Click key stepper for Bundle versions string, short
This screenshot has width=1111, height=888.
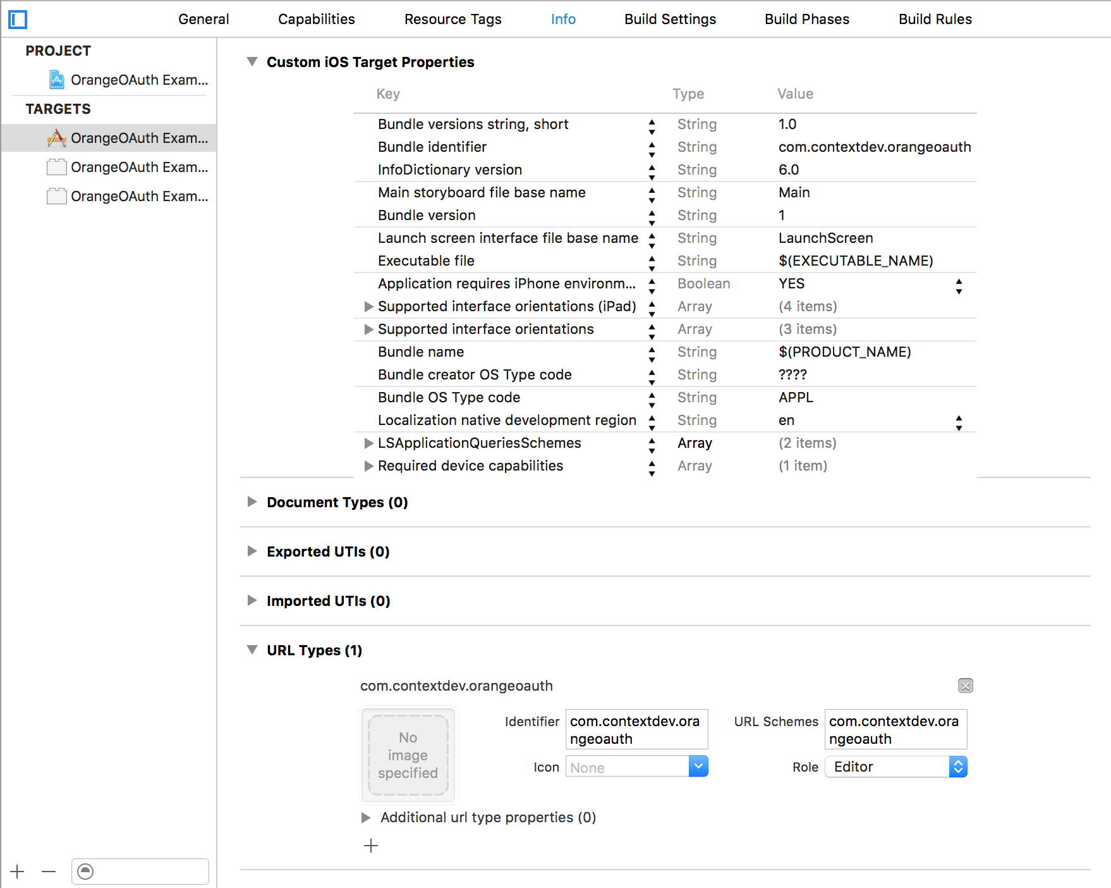click(x=652, y=127)
